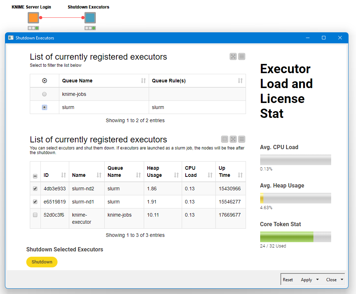Click the Shutdown Executors window title icon

(11, 38)
